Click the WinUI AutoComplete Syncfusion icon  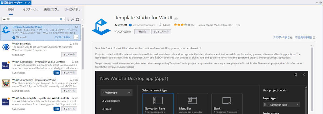[x=6, y=102]
